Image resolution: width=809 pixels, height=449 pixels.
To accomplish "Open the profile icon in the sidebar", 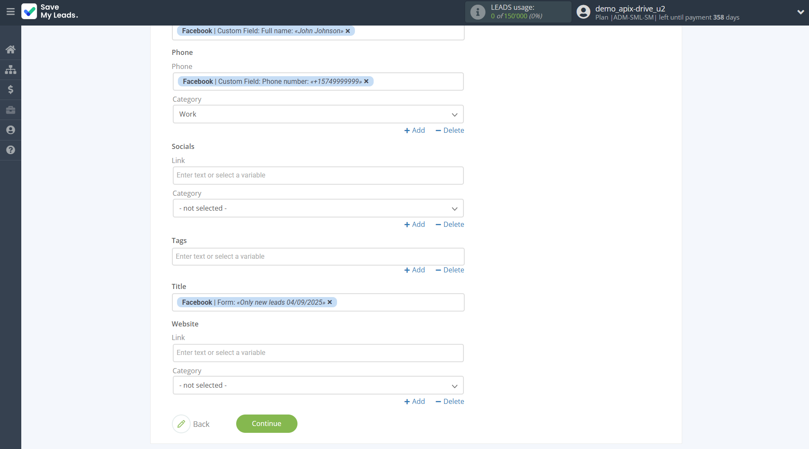I will tap(11, 130).
